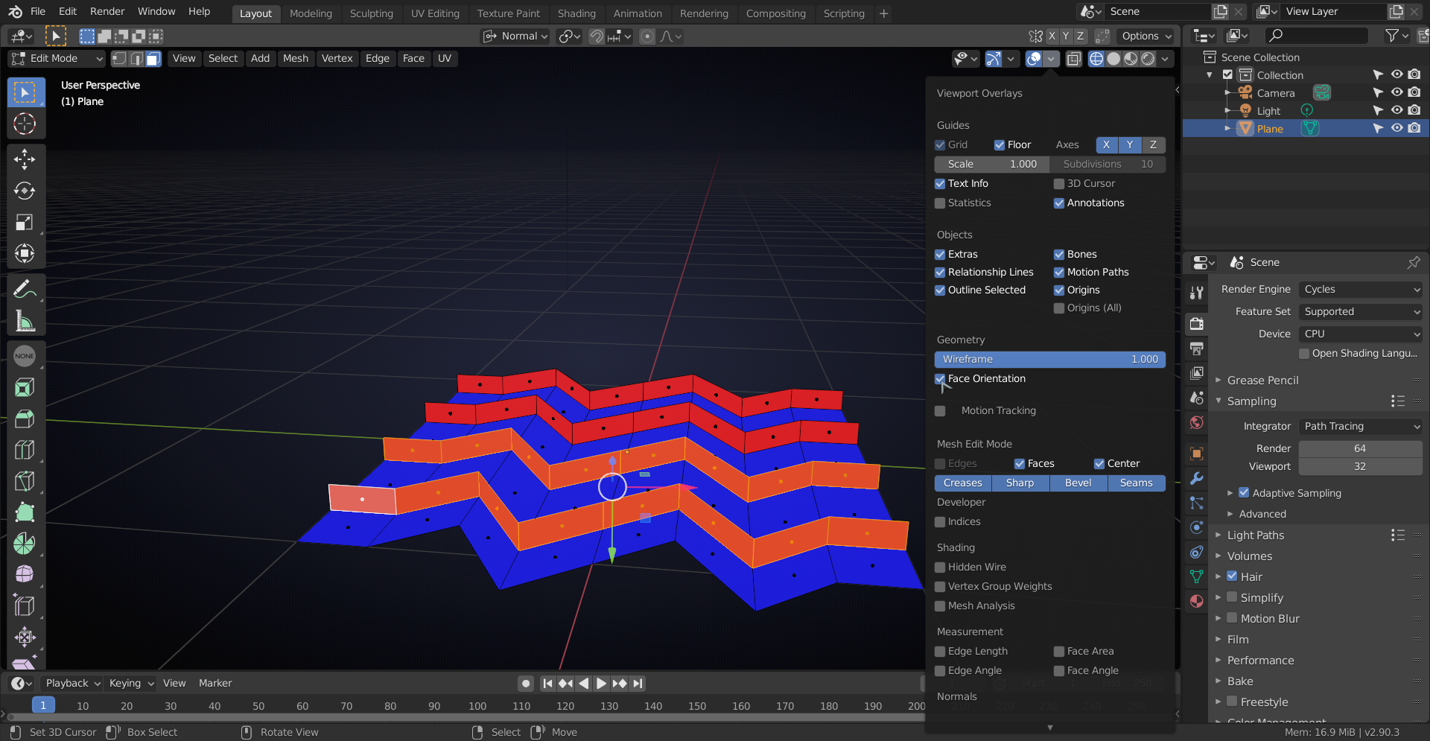Select the Move tool in left toolbar
This screenshot has width=1430, height=741.
pyautogui.click(x=25, y=159)
